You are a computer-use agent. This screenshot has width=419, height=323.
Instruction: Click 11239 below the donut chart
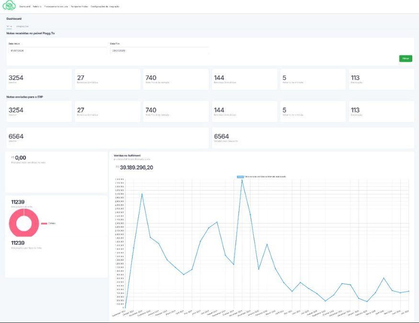18,243
